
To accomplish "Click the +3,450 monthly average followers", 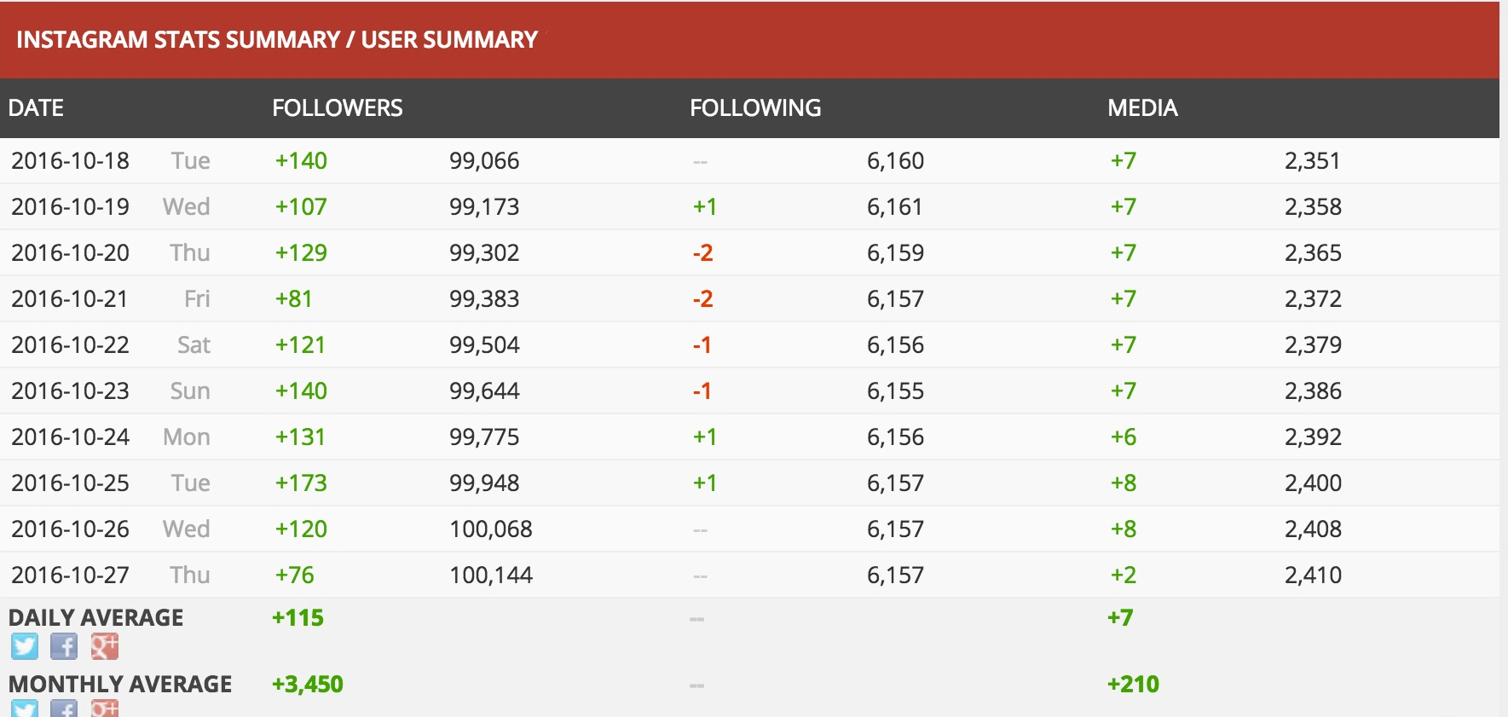I will tap(308, 685).
